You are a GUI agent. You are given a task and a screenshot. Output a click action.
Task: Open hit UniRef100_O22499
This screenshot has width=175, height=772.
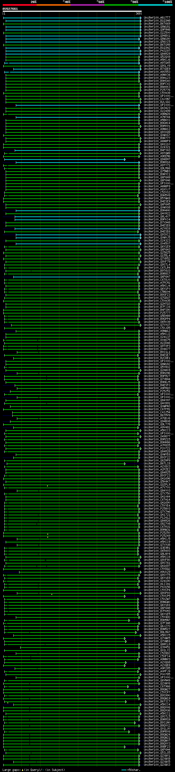coord(157,111)
